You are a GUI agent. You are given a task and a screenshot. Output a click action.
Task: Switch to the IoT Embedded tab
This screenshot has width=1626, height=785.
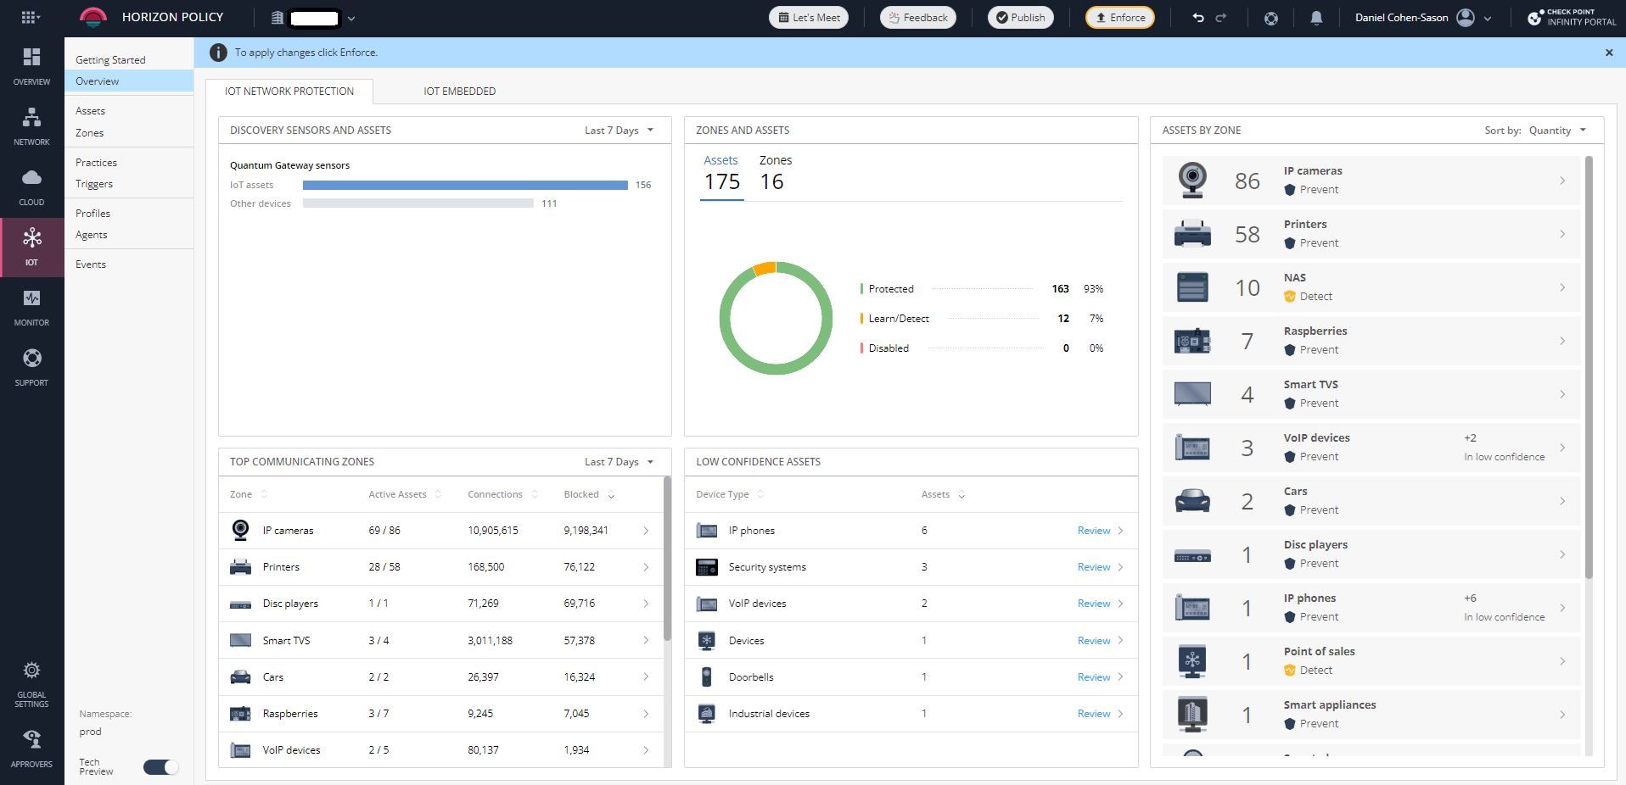click(x=459, y=92)
